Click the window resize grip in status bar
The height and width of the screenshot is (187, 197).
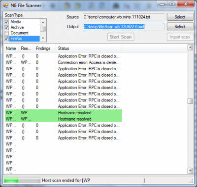click(191, 181)
